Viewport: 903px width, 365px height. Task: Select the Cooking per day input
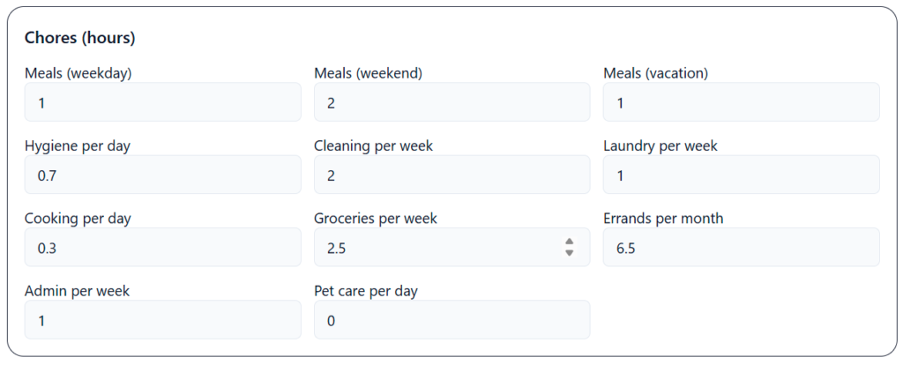[x=162, y=247]
